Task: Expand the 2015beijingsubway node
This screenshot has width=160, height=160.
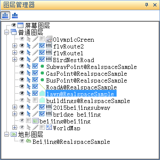Action: [14, 107]
